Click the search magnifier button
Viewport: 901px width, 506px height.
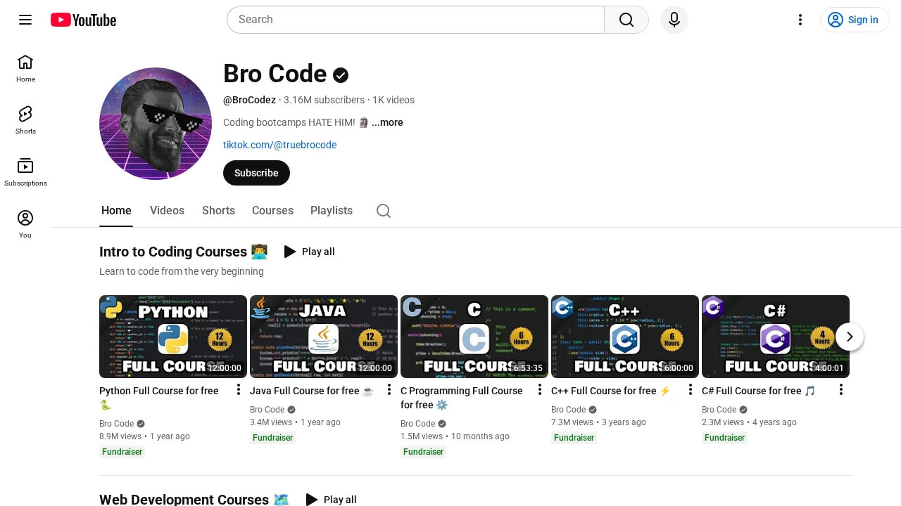click(626, 20)
